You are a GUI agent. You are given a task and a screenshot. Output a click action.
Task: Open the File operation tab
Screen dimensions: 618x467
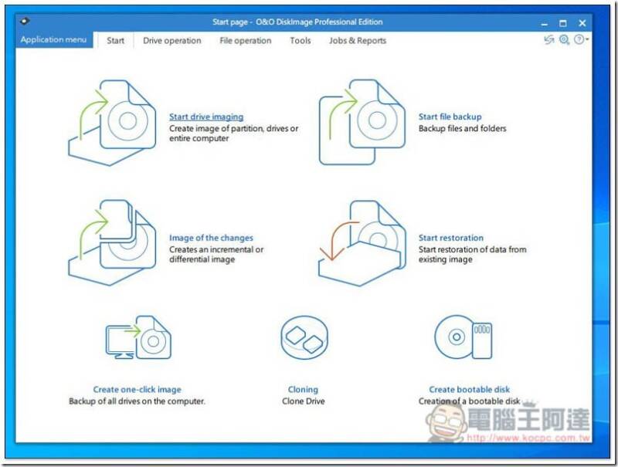pos(245,41)
